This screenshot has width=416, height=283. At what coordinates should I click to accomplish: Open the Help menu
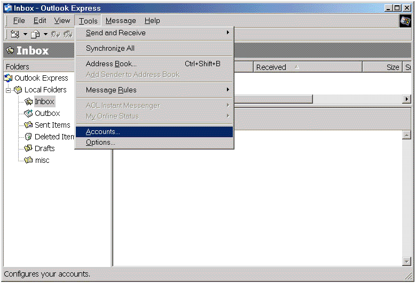pos(152,21)
